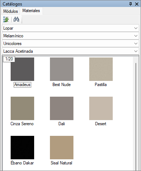Click the Pastilla label
The height and width of the screenshot is (171, 141).
(101, 85)
